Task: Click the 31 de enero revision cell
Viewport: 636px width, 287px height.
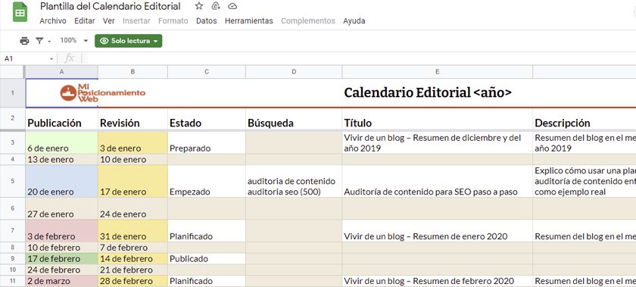Action: [x=132, y=231]
